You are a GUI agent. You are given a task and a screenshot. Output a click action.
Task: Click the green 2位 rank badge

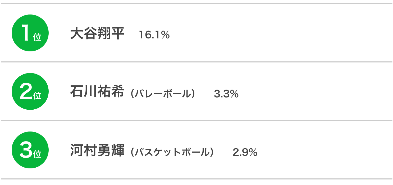pos(30,91)
